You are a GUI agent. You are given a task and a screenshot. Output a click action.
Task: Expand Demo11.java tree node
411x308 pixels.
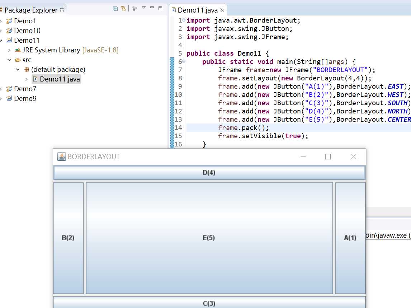pos(27,79)
